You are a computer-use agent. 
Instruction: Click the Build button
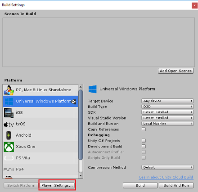point(140,185)
